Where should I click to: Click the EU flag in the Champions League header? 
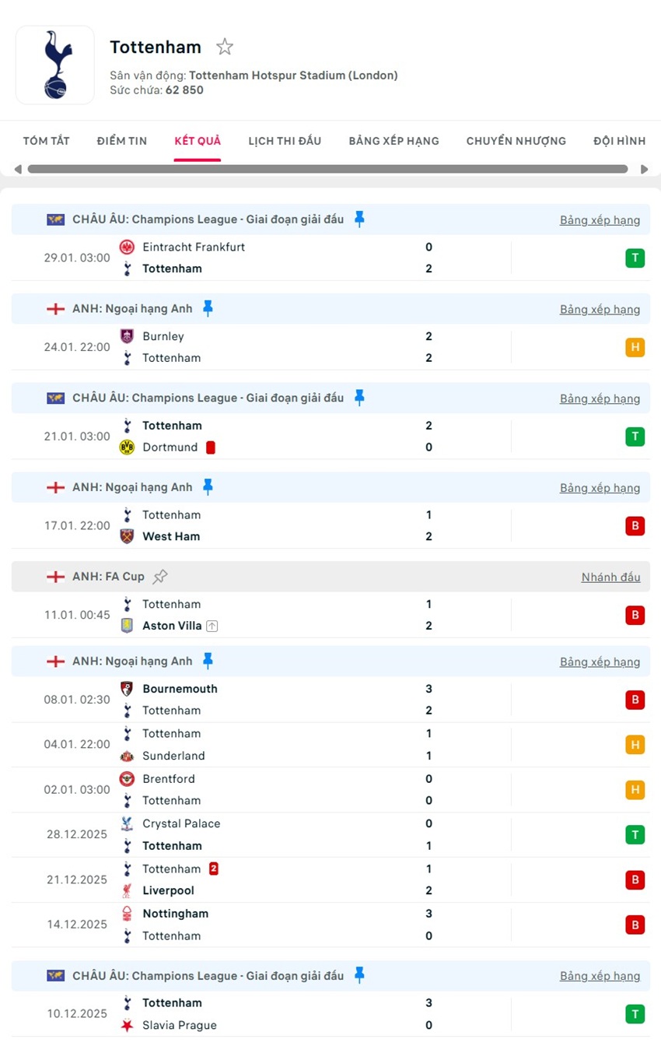[55, 219]
